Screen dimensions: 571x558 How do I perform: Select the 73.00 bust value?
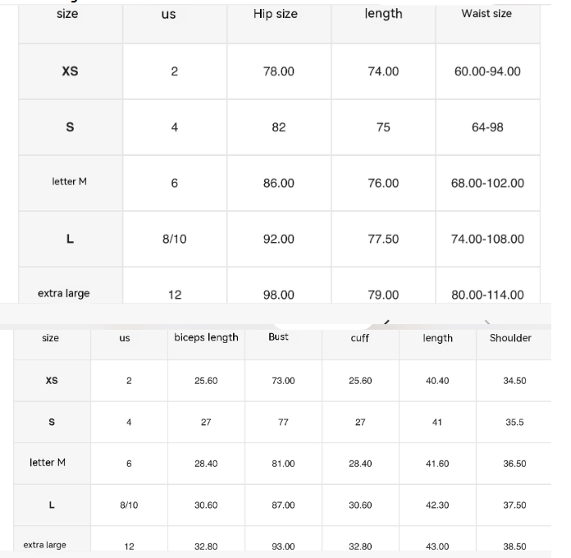click(x=283, y=381)
